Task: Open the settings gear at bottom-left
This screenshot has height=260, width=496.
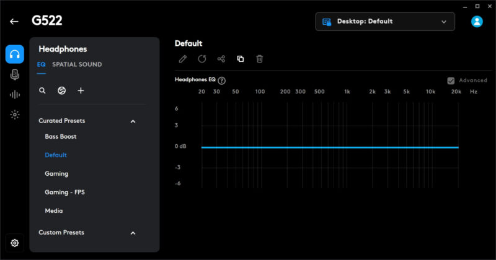Action: (x=14, y=243)
